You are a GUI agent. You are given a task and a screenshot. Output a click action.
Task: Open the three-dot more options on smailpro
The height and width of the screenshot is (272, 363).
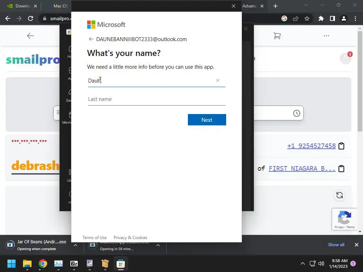(x=326, y=36)
